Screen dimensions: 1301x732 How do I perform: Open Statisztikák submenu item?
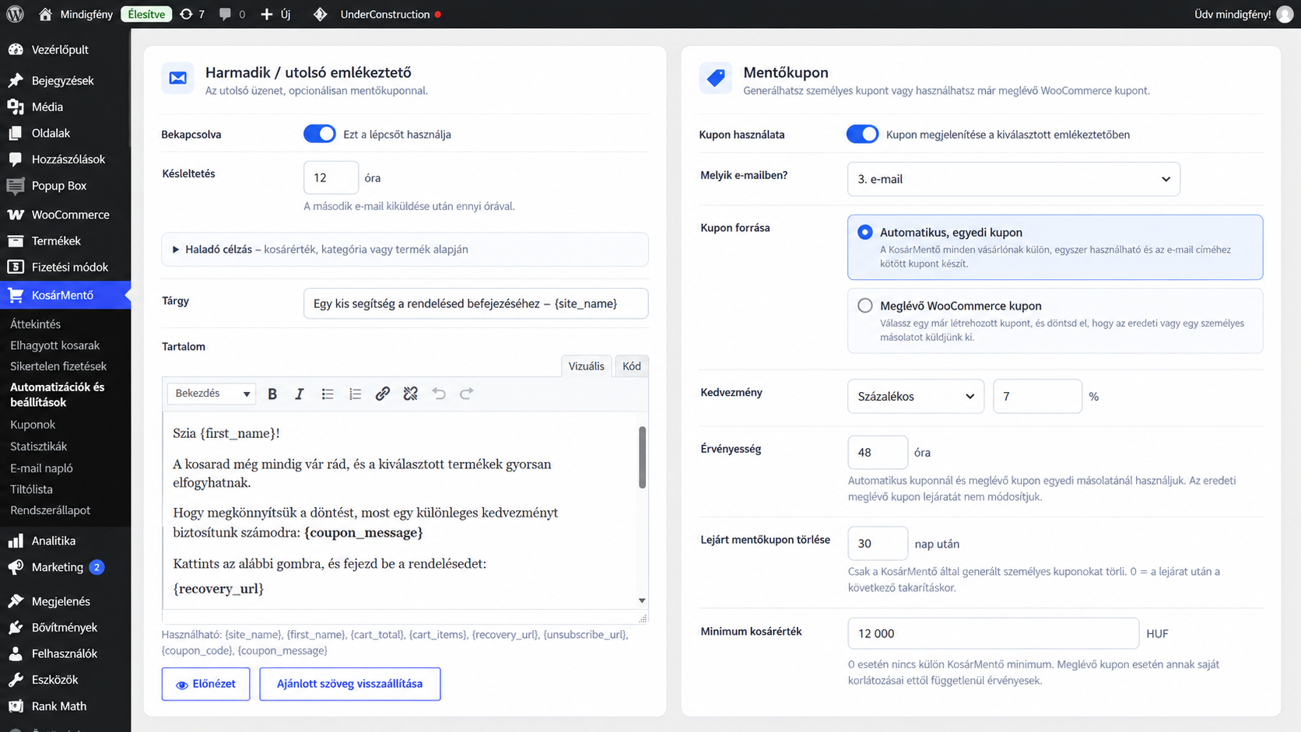click(x=39, y=447)
